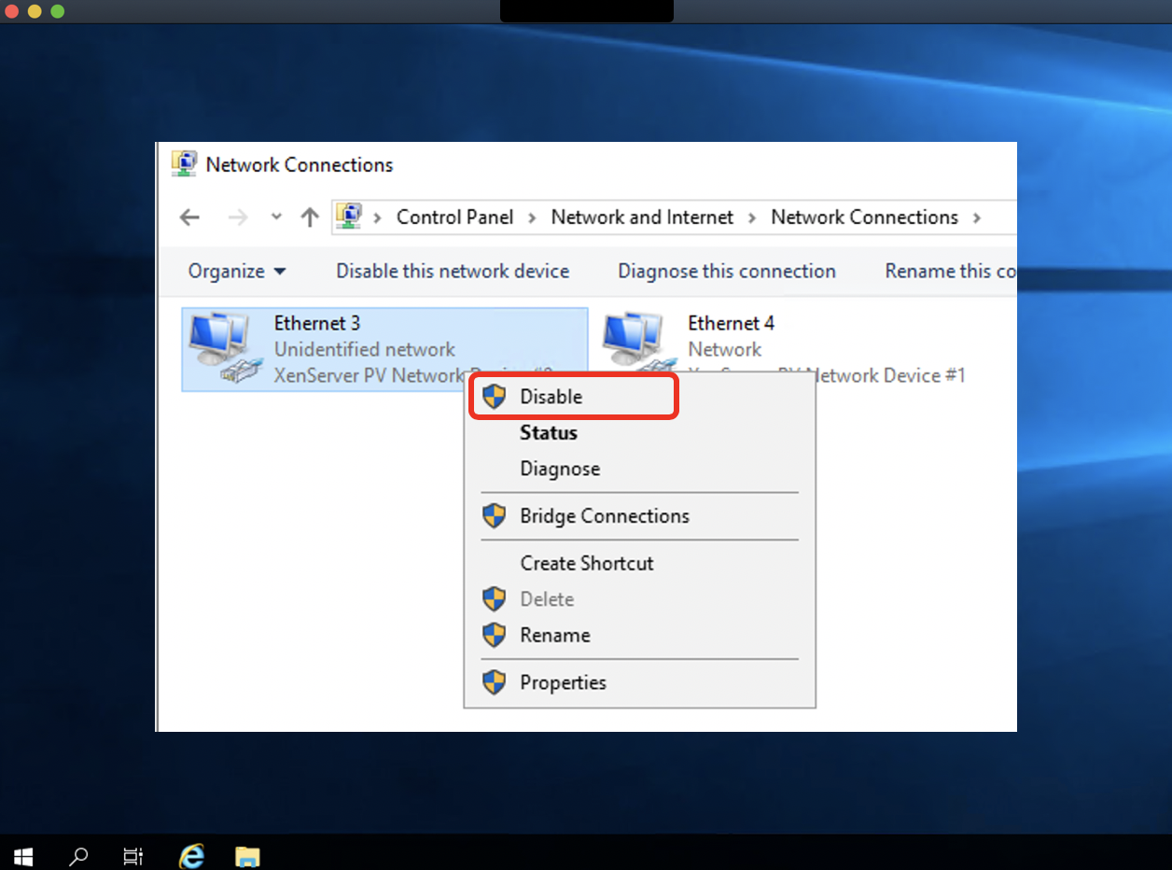Click the shield icon beside Properties
1172x870 pixels.
pos(495,683)
